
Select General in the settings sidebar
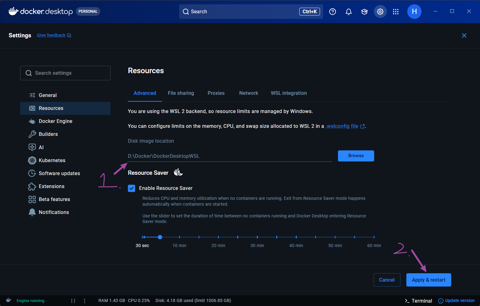65,95
